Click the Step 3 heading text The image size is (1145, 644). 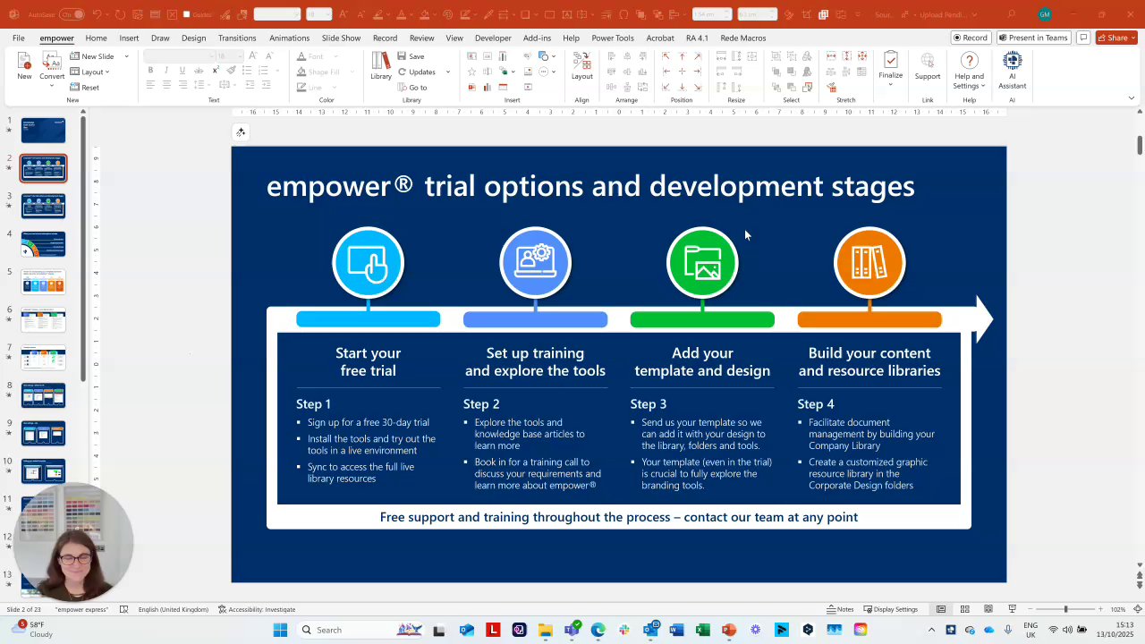pos(649,404)
